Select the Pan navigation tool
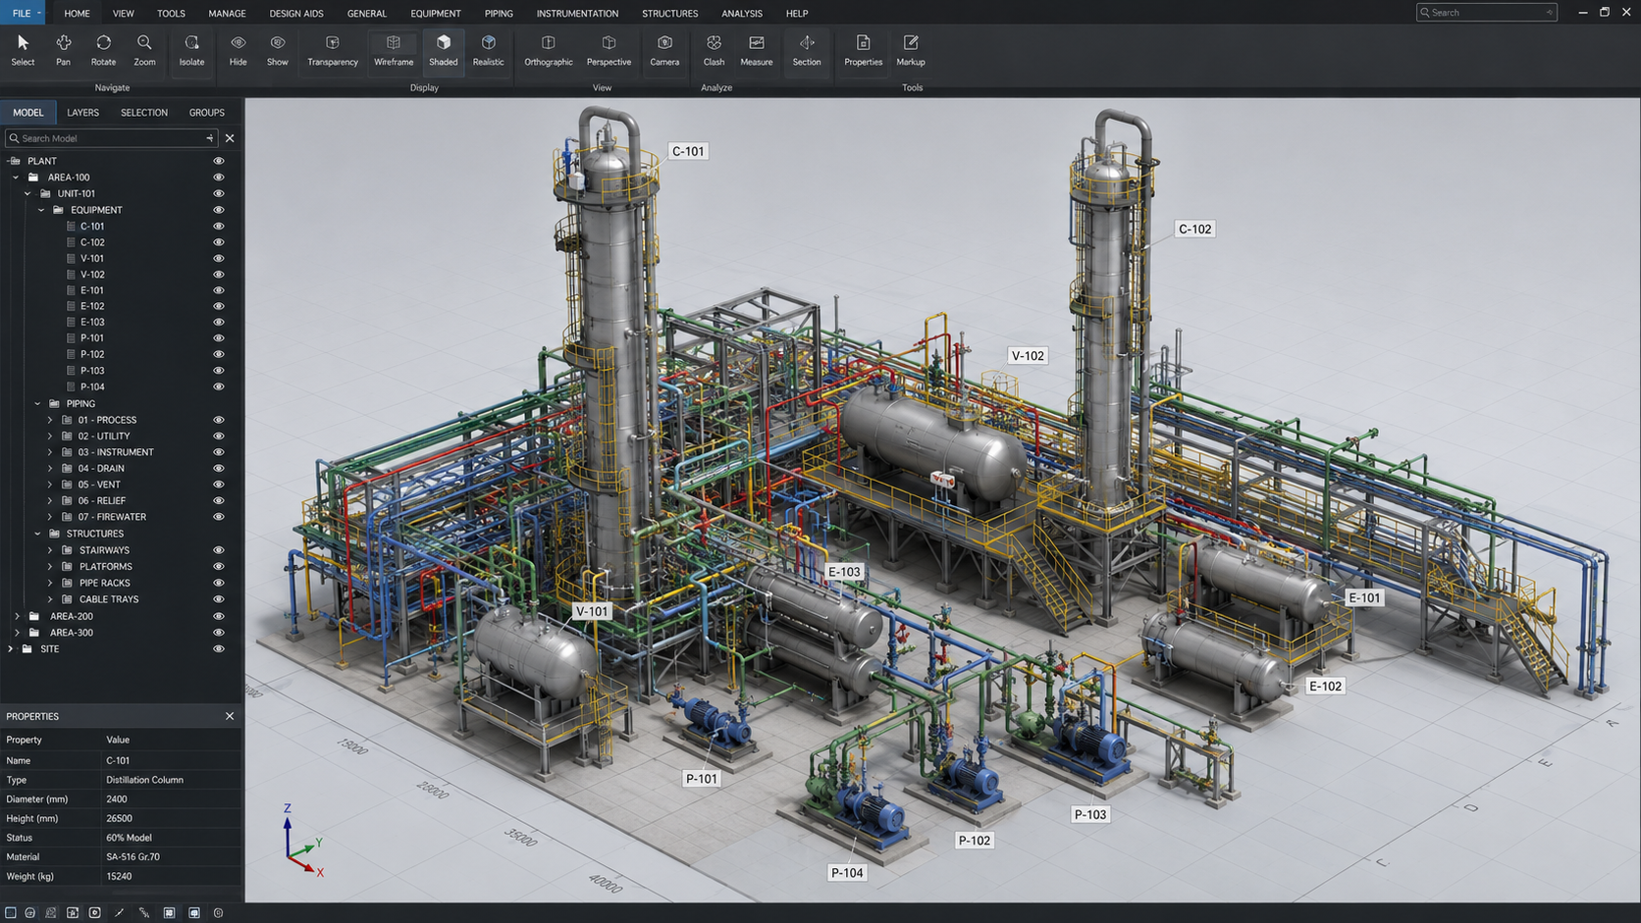1641x923 pixels. 63,50
